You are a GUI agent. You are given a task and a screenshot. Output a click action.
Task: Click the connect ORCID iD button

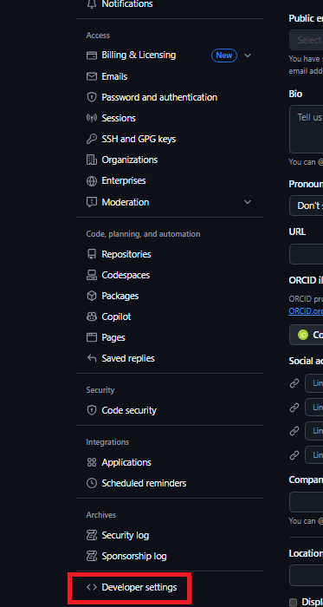pos(306,335)
